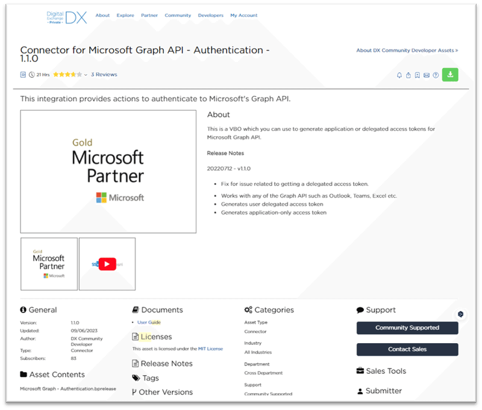Click the bookmark icon
Image resolution: width=482 pixels, height=410 pixels.
click(x=417, y=75)
